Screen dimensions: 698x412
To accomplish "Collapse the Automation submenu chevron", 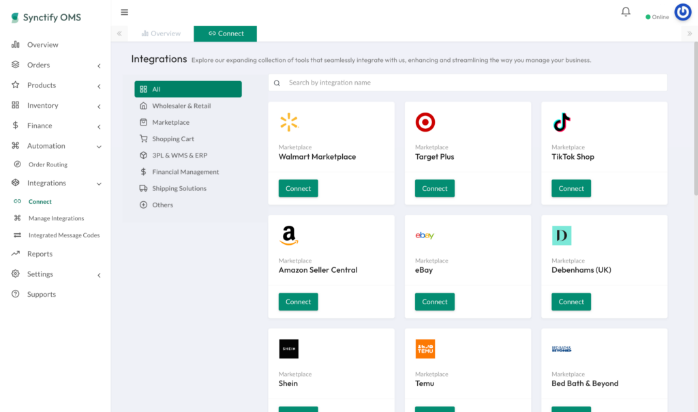I will 99,147.
